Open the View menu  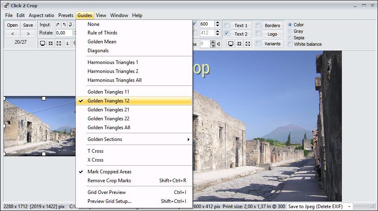[101, 15]
